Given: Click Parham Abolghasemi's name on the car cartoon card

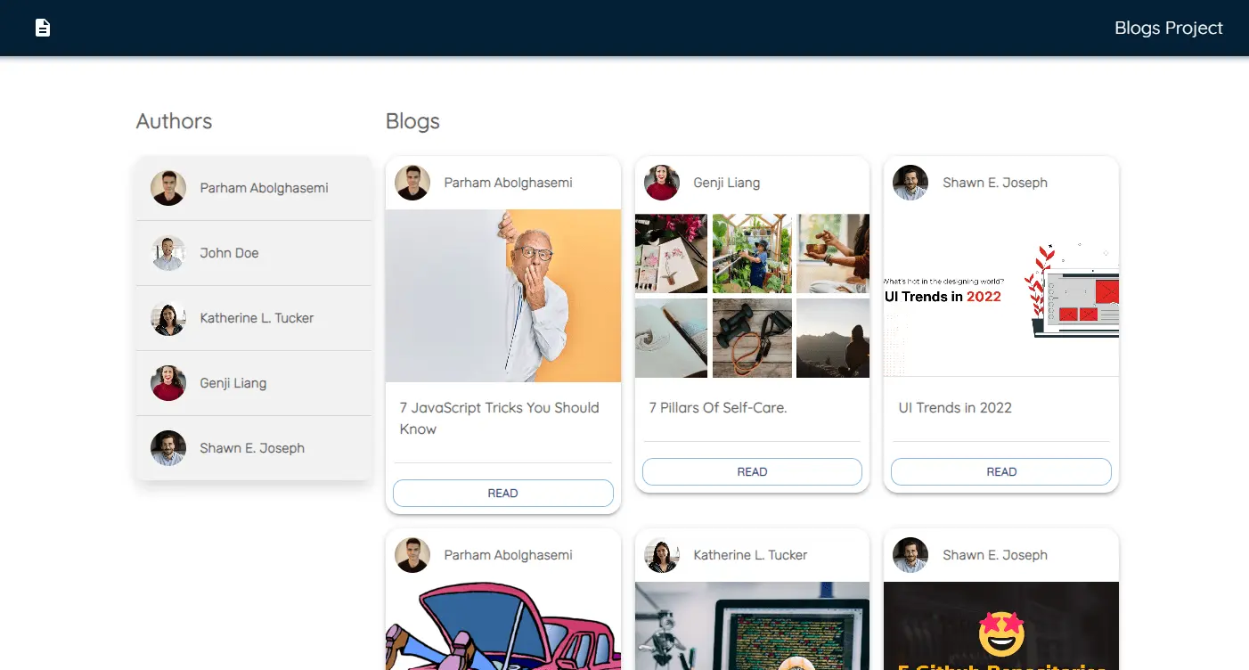Looking at the screenshot, I should [x=508, y=555].
